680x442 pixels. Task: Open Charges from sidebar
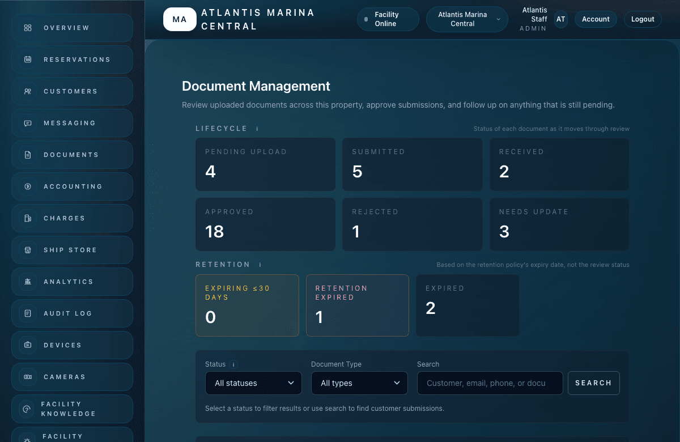(x=73, y=218)
